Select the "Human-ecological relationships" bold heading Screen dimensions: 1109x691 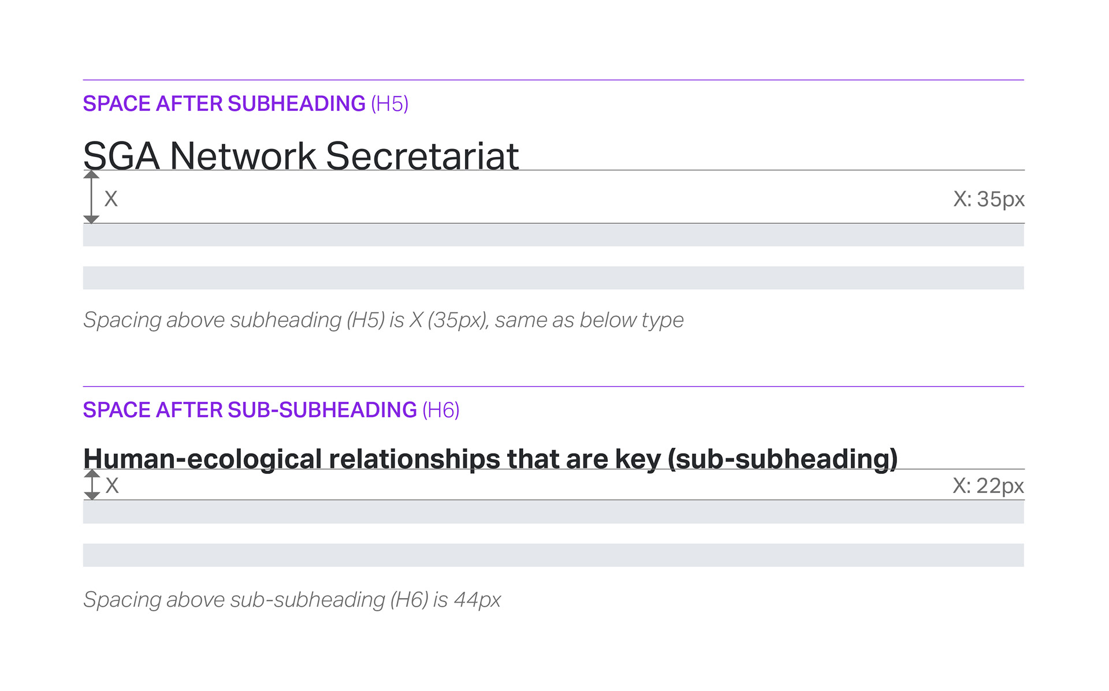click(x=490, y=459)
